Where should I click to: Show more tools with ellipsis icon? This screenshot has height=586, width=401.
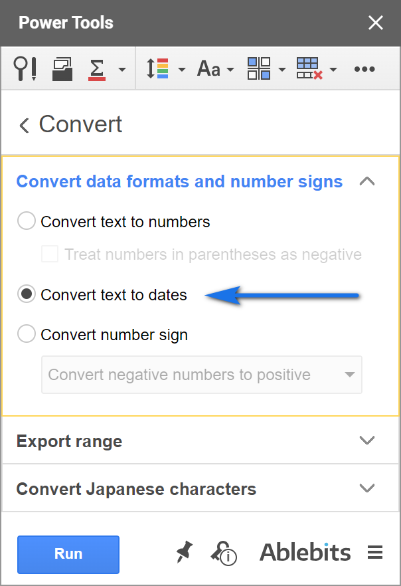364,68
